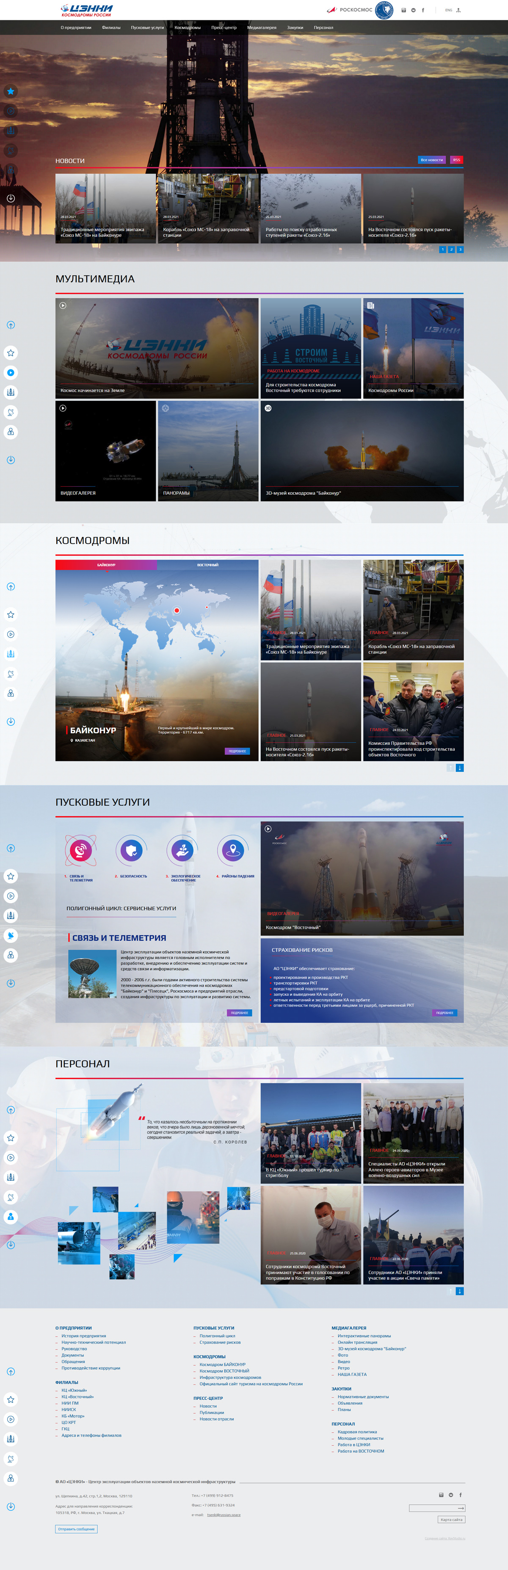Open the Медиагалерея menu item

coord(262,28)
